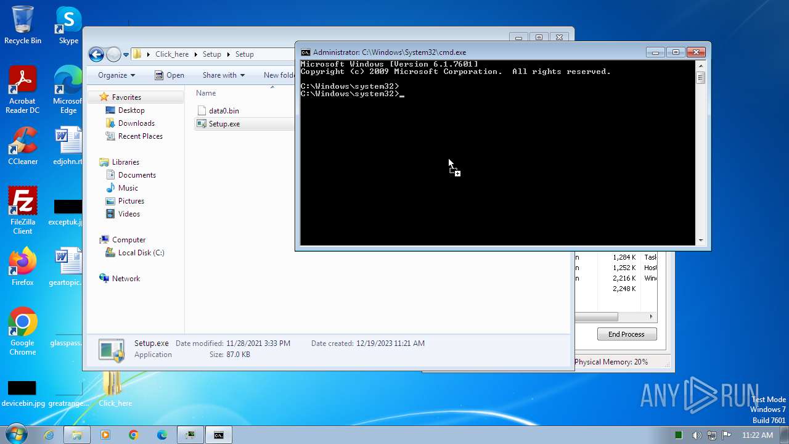Click the Explorer Forward navigation arrow

point(113,54)
